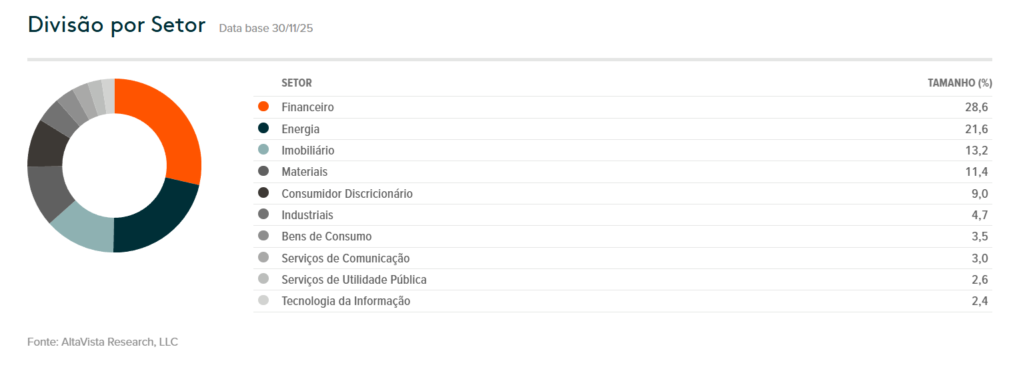Image resolution: width=1025 pixels, height=365 pixels.
Task: Select the Bens de Consumo row label
Action: 327,236
